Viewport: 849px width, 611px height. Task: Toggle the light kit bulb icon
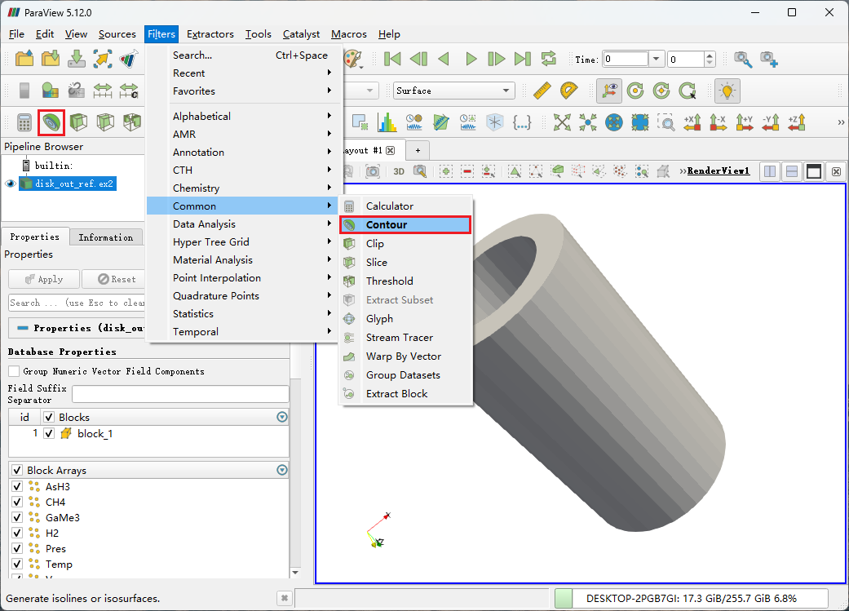coord(726,91)
